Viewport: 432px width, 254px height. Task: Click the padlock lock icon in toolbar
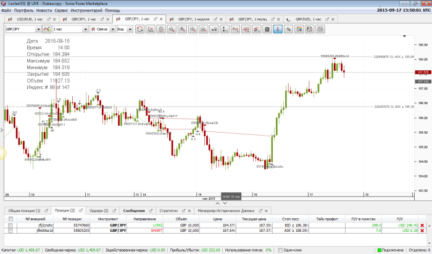click(161, 29)
